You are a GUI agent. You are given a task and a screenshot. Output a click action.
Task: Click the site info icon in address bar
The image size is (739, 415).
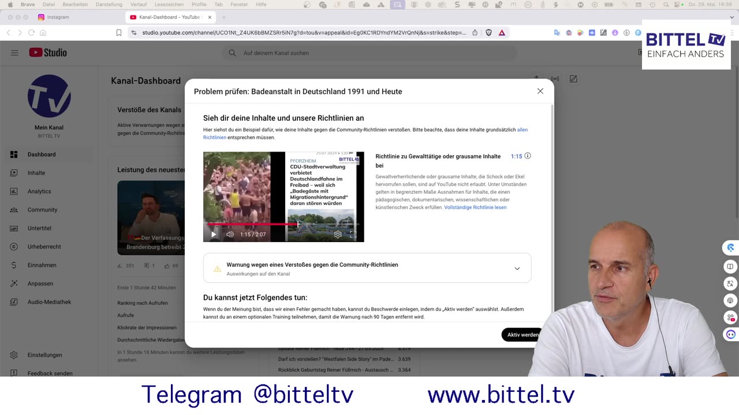point(134,33)
